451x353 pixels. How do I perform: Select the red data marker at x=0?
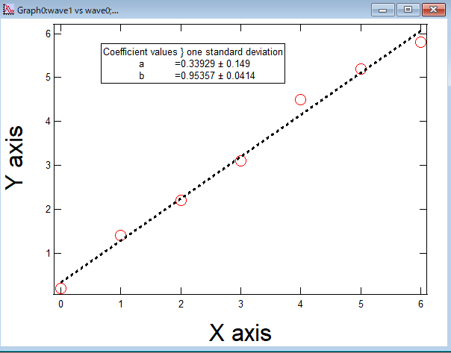click(x=60, y=288)
